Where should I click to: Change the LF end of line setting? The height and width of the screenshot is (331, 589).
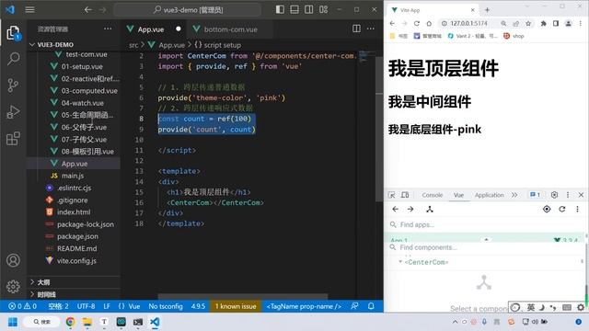(x=107, y=306)
